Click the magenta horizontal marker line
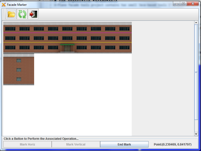This screenshot has height=151, width=201. coord(68,33)
